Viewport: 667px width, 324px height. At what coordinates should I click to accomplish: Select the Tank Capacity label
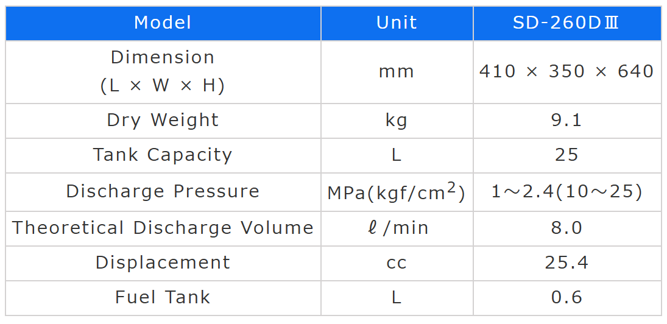tap(163, 155)
